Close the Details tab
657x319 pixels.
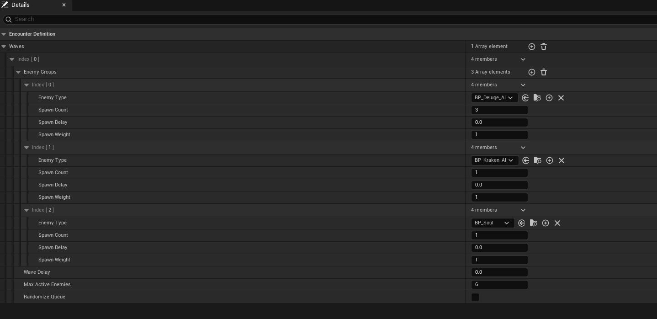[64, 5]
